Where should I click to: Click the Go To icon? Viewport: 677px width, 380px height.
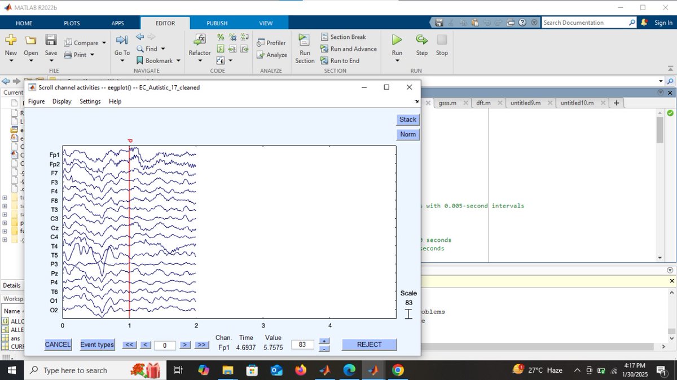coord(122,40)
